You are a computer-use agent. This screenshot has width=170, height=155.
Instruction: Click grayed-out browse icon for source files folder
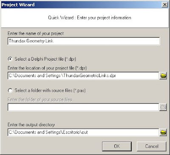[163, 107]
